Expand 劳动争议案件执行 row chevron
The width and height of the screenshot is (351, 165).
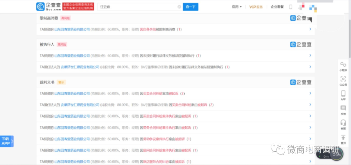tap(310, 139)
